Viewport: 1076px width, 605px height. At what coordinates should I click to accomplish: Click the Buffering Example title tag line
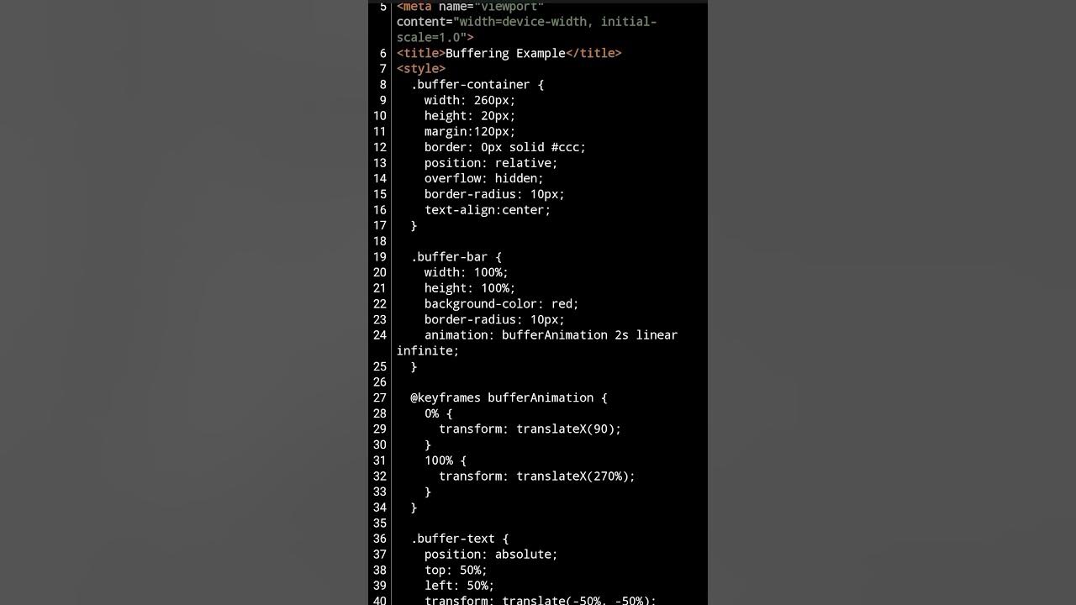coord(509,54)
